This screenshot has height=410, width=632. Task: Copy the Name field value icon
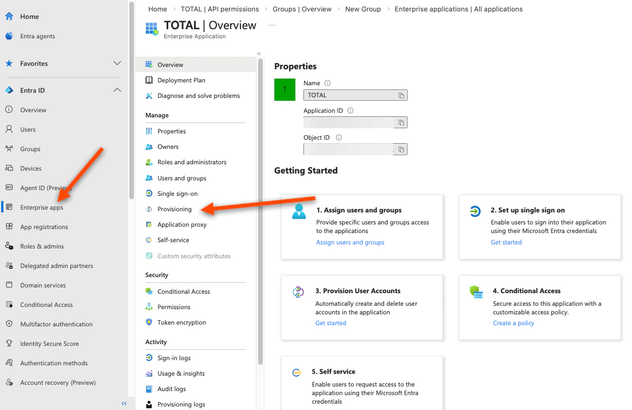[x=401, y=96]
